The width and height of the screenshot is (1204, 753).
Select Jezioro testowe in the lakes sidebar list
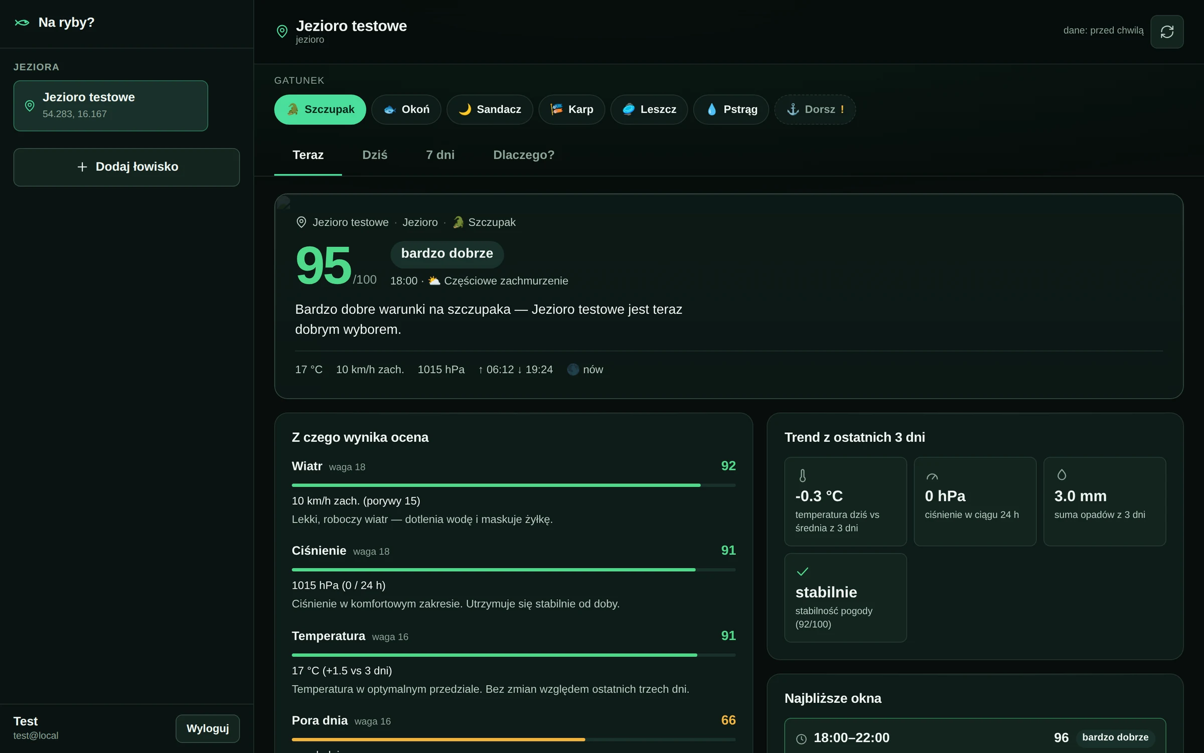(x=110, y=106)
